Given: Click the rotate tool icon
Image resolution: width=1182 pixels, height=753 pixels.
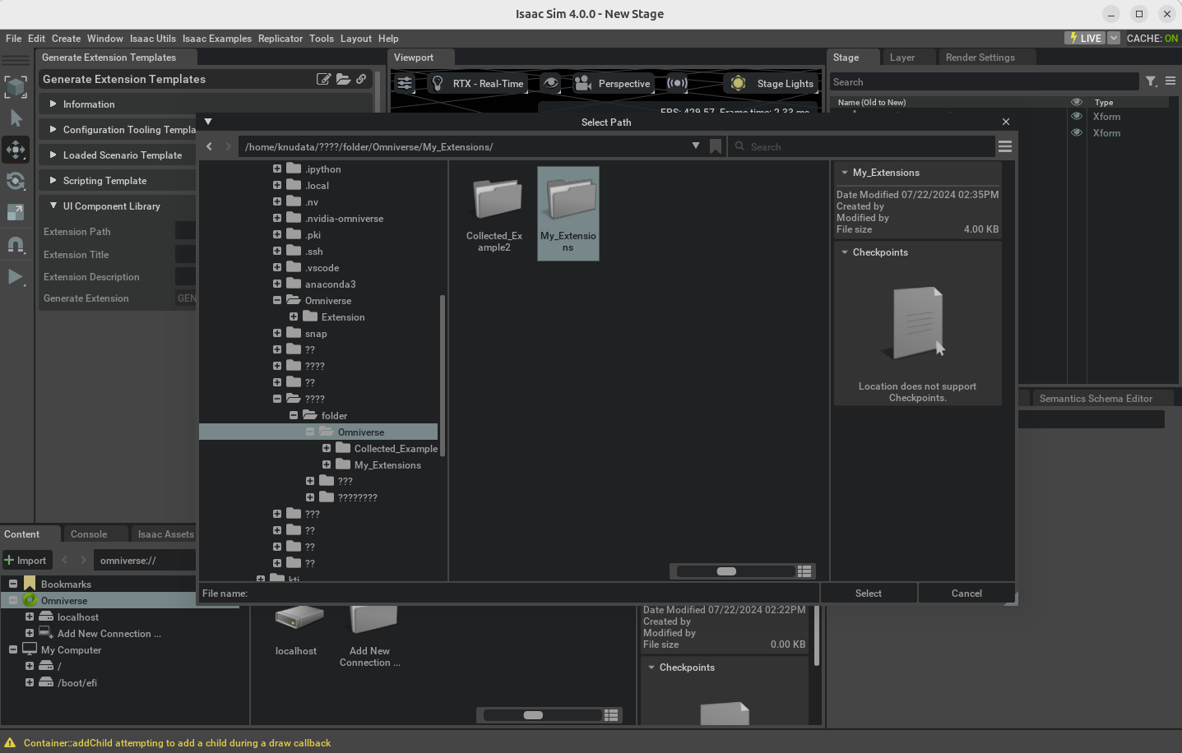Looking at the screenshot, I should (x=16, y=181).
